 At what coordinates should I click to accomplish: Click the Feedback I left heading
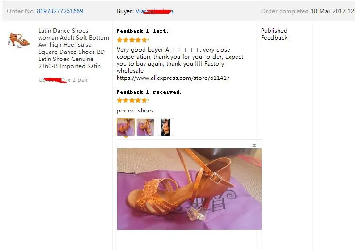pyautogui.click(x=143, y=31)
